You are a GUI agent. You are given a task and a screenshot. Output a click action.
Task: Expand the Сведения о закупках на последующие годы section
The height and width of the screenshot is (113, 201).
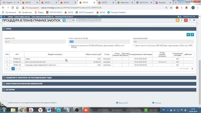(x=4, y=78)
